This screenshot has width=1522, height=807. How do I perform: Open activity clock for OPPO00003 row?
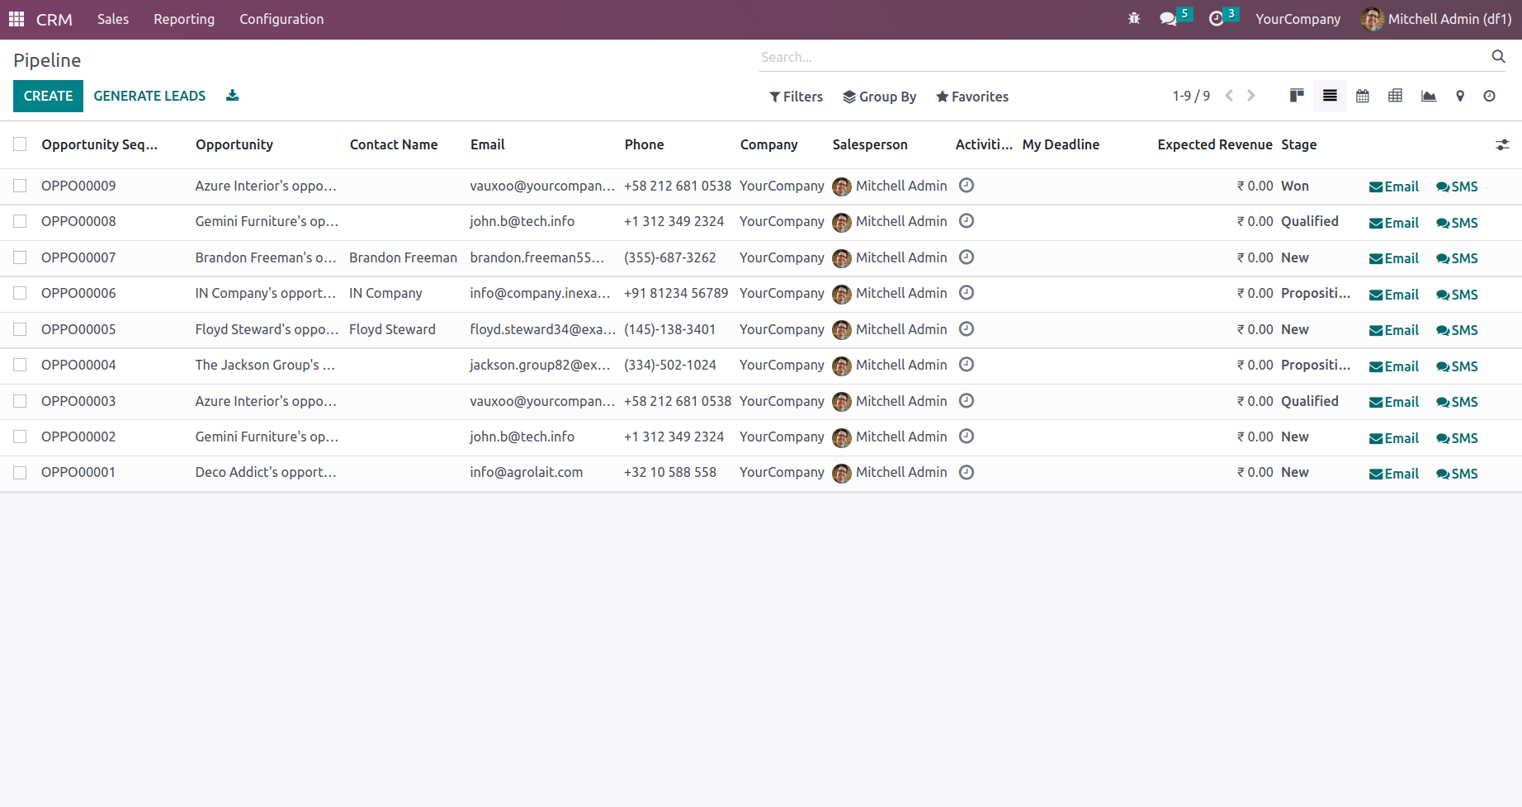click(x=967, y=401)
